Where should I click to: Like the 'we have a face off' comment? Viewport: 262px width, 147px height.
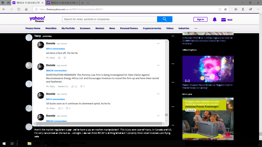59,58
